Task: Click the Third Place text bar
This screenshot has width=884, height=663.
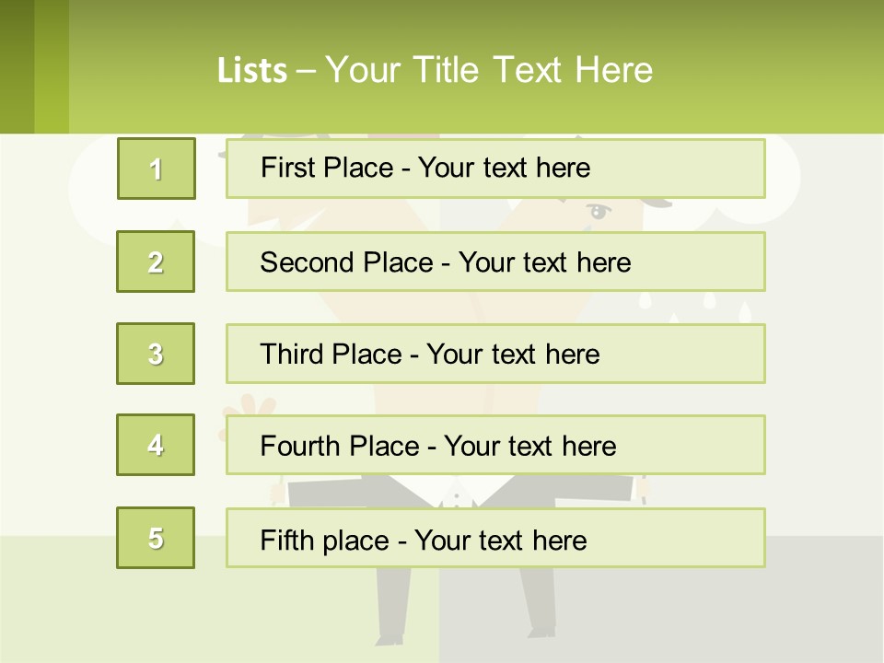Action: tap(495, 354)
